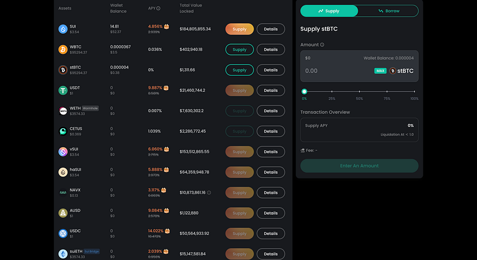
Task: Click the SUI boosted APY gift icon
Action: point(166,26)
